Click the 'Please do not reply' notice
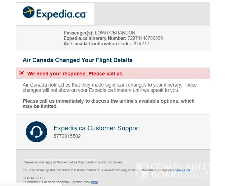The image size is (230, 186). click(x=73, y=162)
